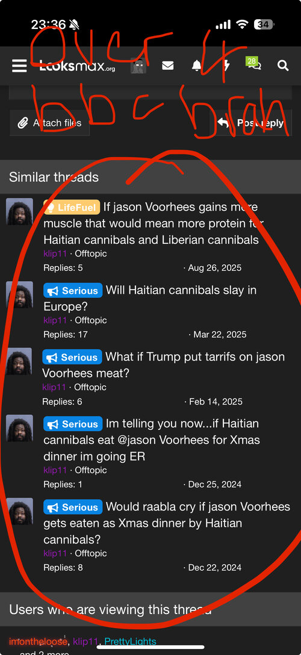Image resolution: width=301 pixels, height=655 pixels.
Task: Open klip11 avatar thumbnail on Mar 22 thread
Action: click(x=19, y=294)
